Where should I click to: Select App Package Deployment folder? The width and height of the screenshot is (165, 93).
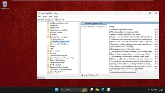click(59, 23)
